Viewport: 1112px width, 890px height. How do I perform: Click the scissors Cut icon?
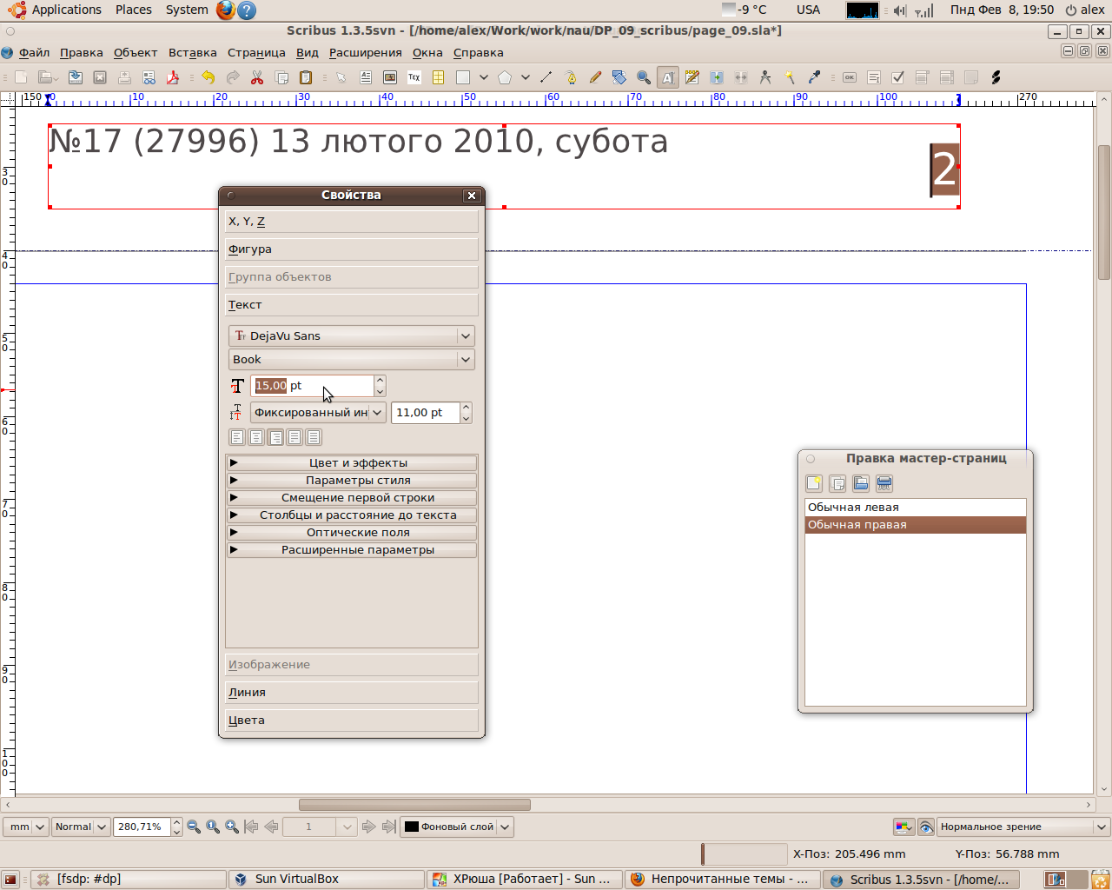coord(257,77)
